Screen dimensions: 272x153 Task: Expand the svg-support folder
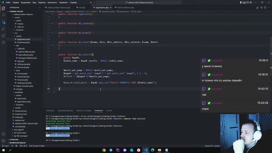tap(18, 130)
